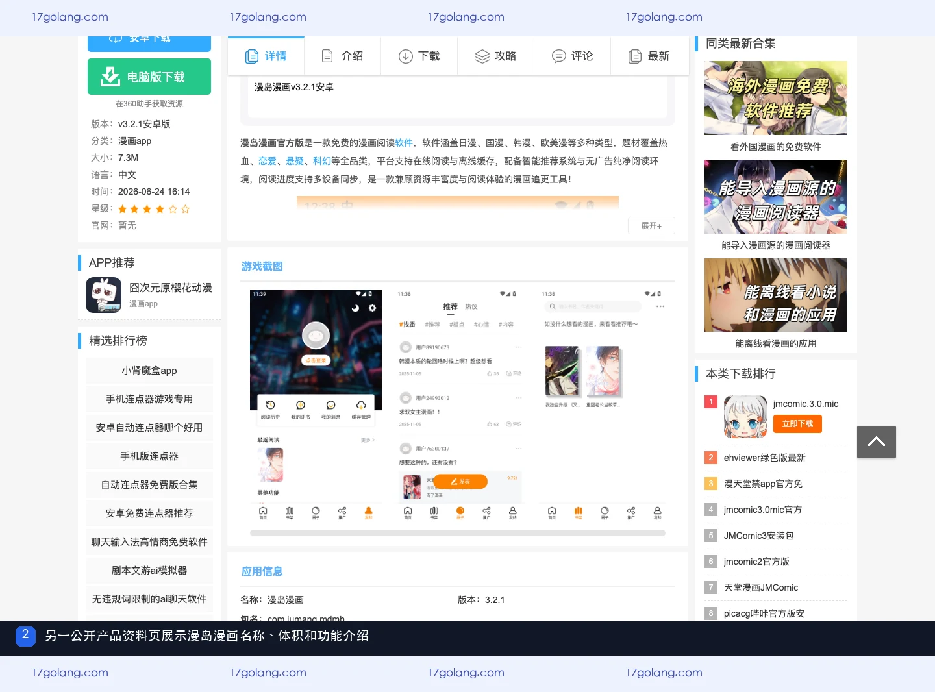This screenshot has height=692, width=935.
Task: View second screenshot showing 推荐 feed
Action: point(460,406)
